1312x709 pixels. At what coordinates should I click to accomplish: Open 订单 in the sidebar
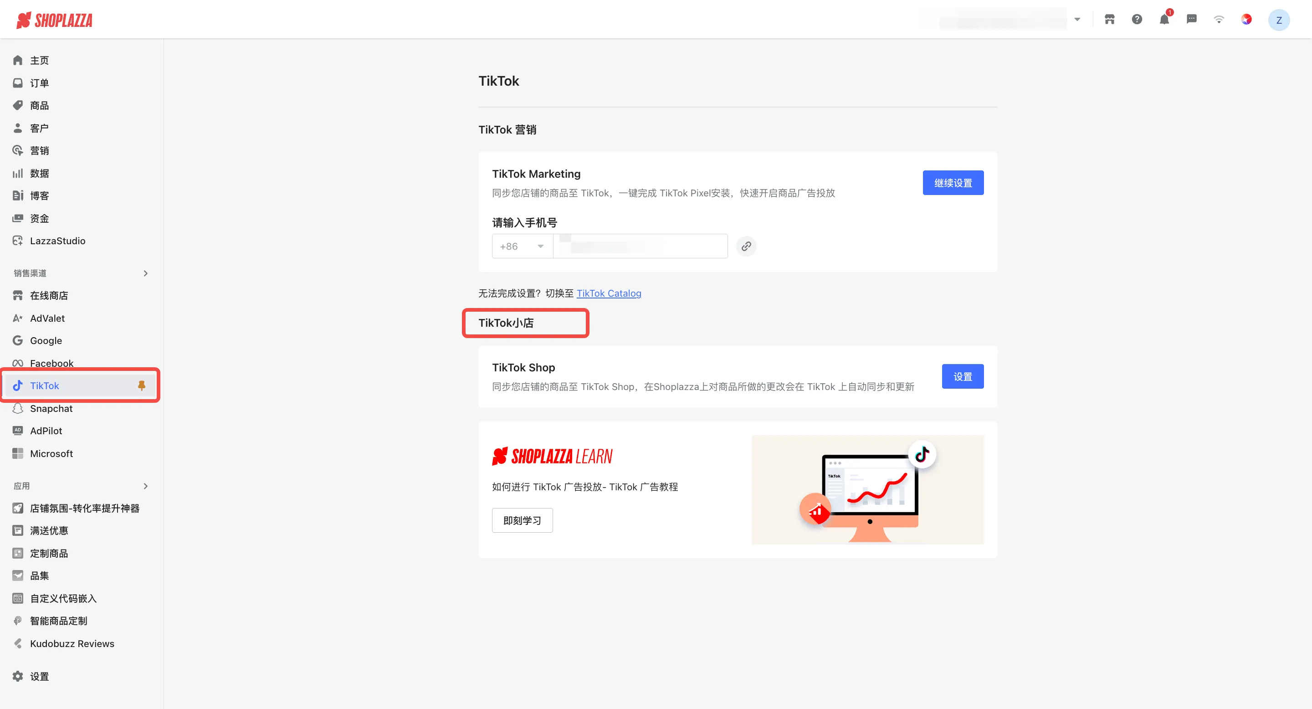pos(40,83)
